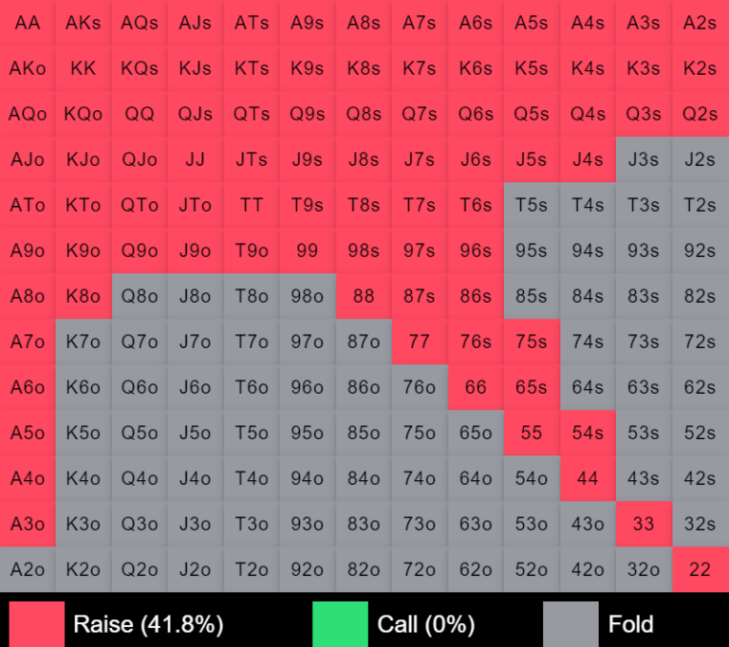Click the KK pocket pair cell
Image resolution: width=729 pixels, height=647 pixels.
84,68
